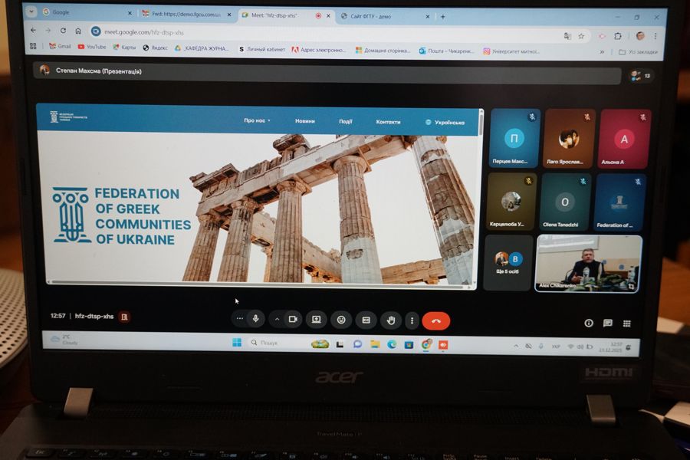This screenshot has height=460, width=690.
Task: Toggle closed captions in the call
Action: pos(366,320)
